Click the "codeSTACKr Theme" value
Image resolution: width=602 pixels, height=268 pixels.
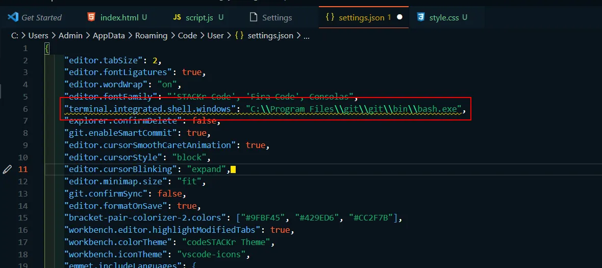(226, 242)
